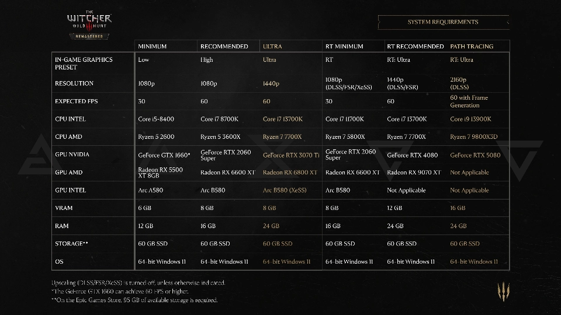Screen dimensions: 561x315
Task: Click '60 GB SSD' storage cell under MINIMUM
Action: pos(153,244)
